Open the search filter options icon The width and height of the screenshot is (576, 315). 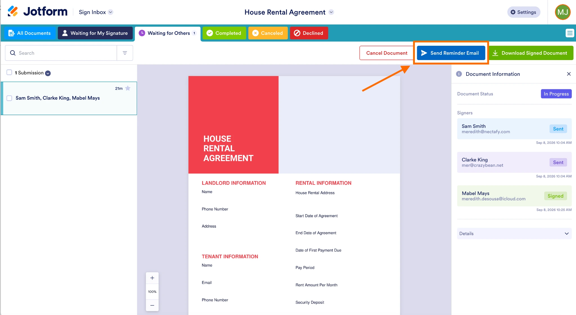coord(125,53)
